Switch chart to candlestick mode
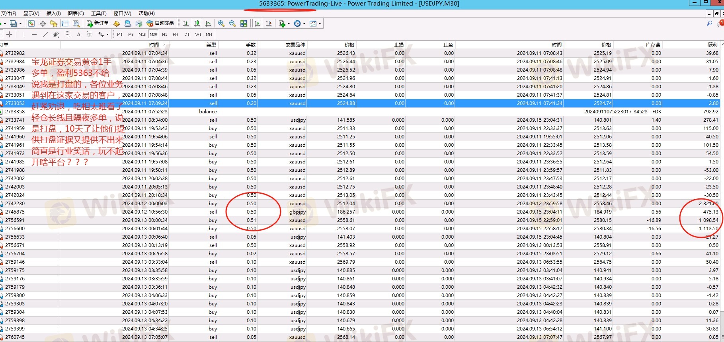 pyautogui.click(x=197, y=24)
